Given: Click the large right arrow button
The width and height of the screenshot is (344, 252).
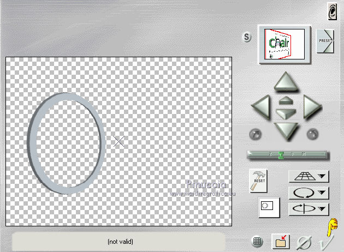Looking at the screenshot, I should click(312, 107).
